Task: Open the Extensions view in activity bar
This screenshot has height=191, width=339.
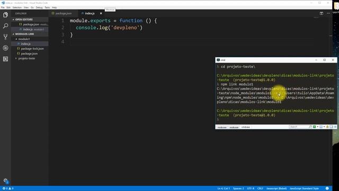Action: tap(5, 59)
